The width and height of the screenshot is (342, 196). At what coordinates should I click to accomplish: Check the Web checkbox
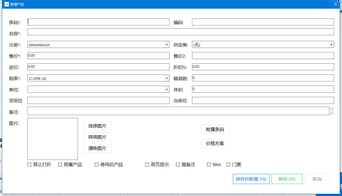click(209, 165)
